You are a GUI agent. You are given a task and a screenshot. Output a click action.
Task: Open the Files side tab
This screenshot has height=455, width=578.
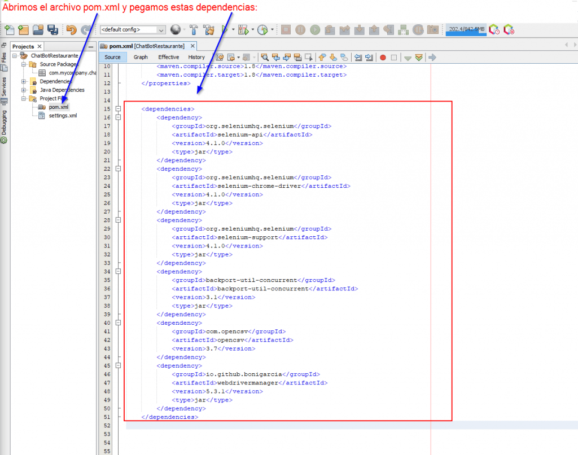(x=4, y=59)
